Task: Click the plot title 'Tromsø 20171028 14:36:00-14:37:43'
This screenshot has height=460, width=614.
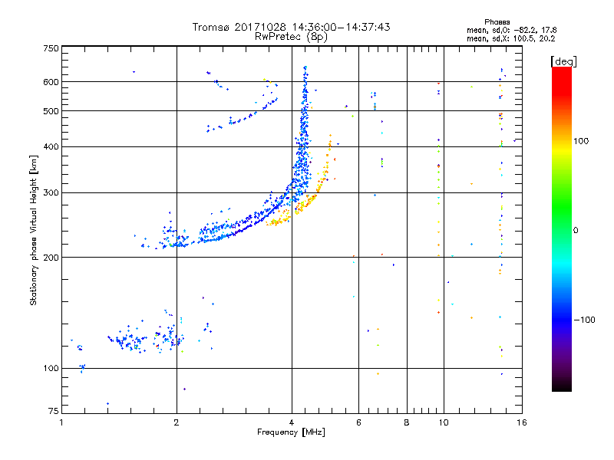Action: pos(291,27)
